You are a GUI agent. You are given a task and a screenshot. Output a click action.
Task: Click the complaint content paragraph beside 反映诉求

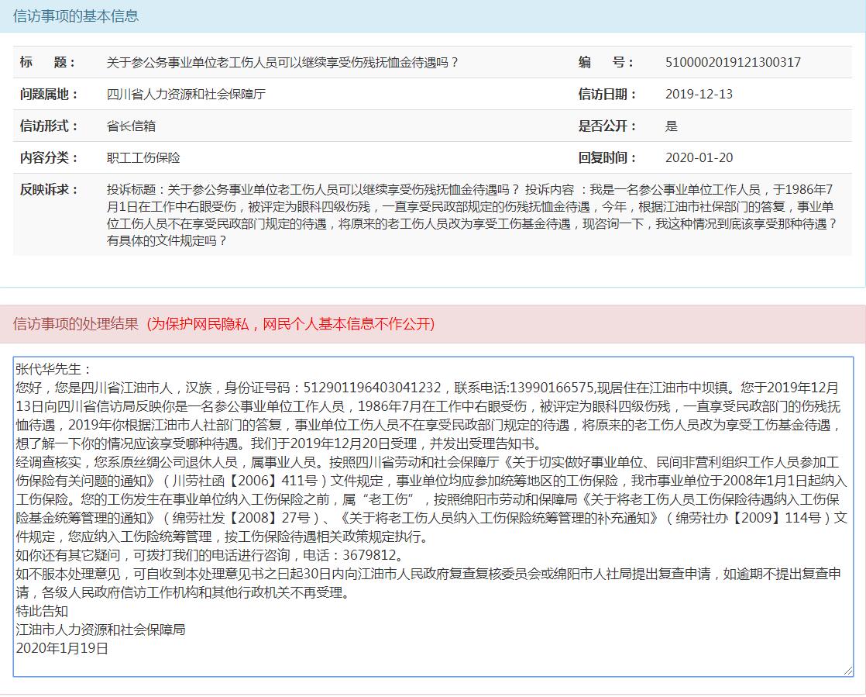(473, 215)
